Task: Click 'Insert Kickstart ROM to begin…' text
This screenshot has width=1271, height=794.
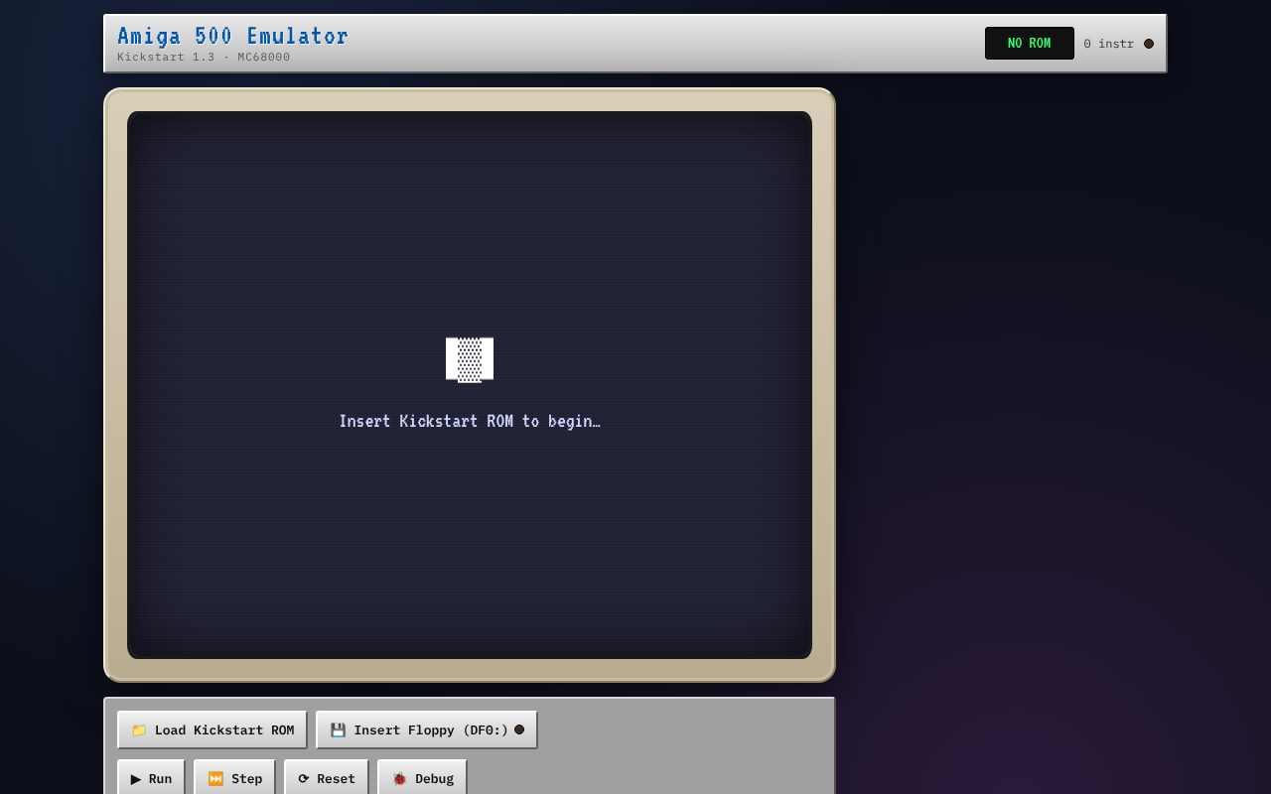Action: (x=470, y=422)
